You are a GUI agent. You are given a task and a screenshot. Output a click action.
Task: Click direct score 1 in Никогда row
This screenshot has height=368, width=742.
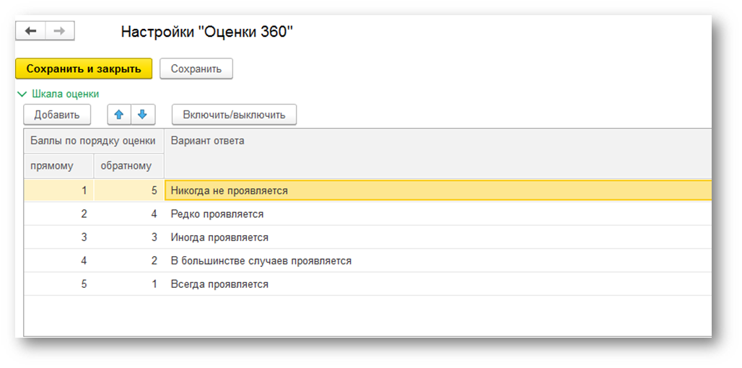(x=58, y=190)
